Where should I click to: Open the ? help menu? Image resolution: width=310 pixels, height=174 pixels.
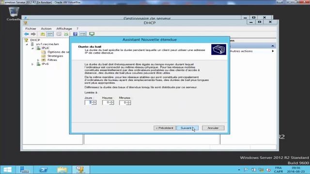[x=77, y=29]
